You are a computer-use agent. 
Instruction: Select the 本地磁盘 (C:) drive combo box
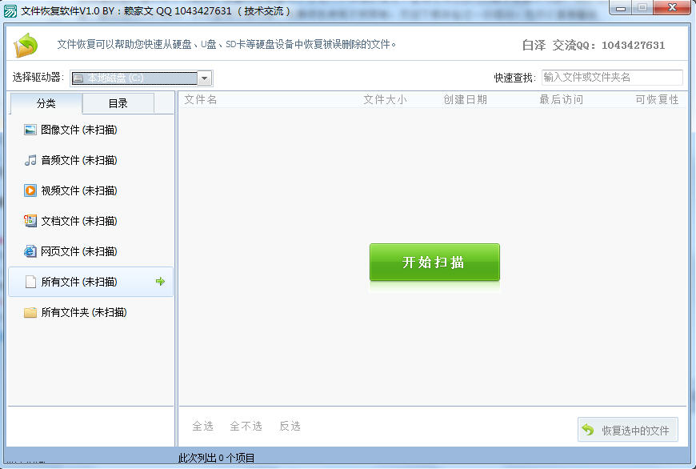click(x=141, y=78)
